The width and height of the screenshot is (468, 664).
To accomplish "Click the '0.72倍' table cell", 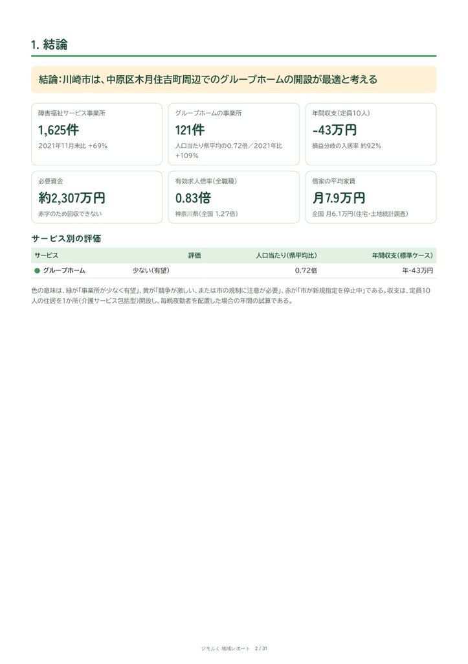I will 306,270.
